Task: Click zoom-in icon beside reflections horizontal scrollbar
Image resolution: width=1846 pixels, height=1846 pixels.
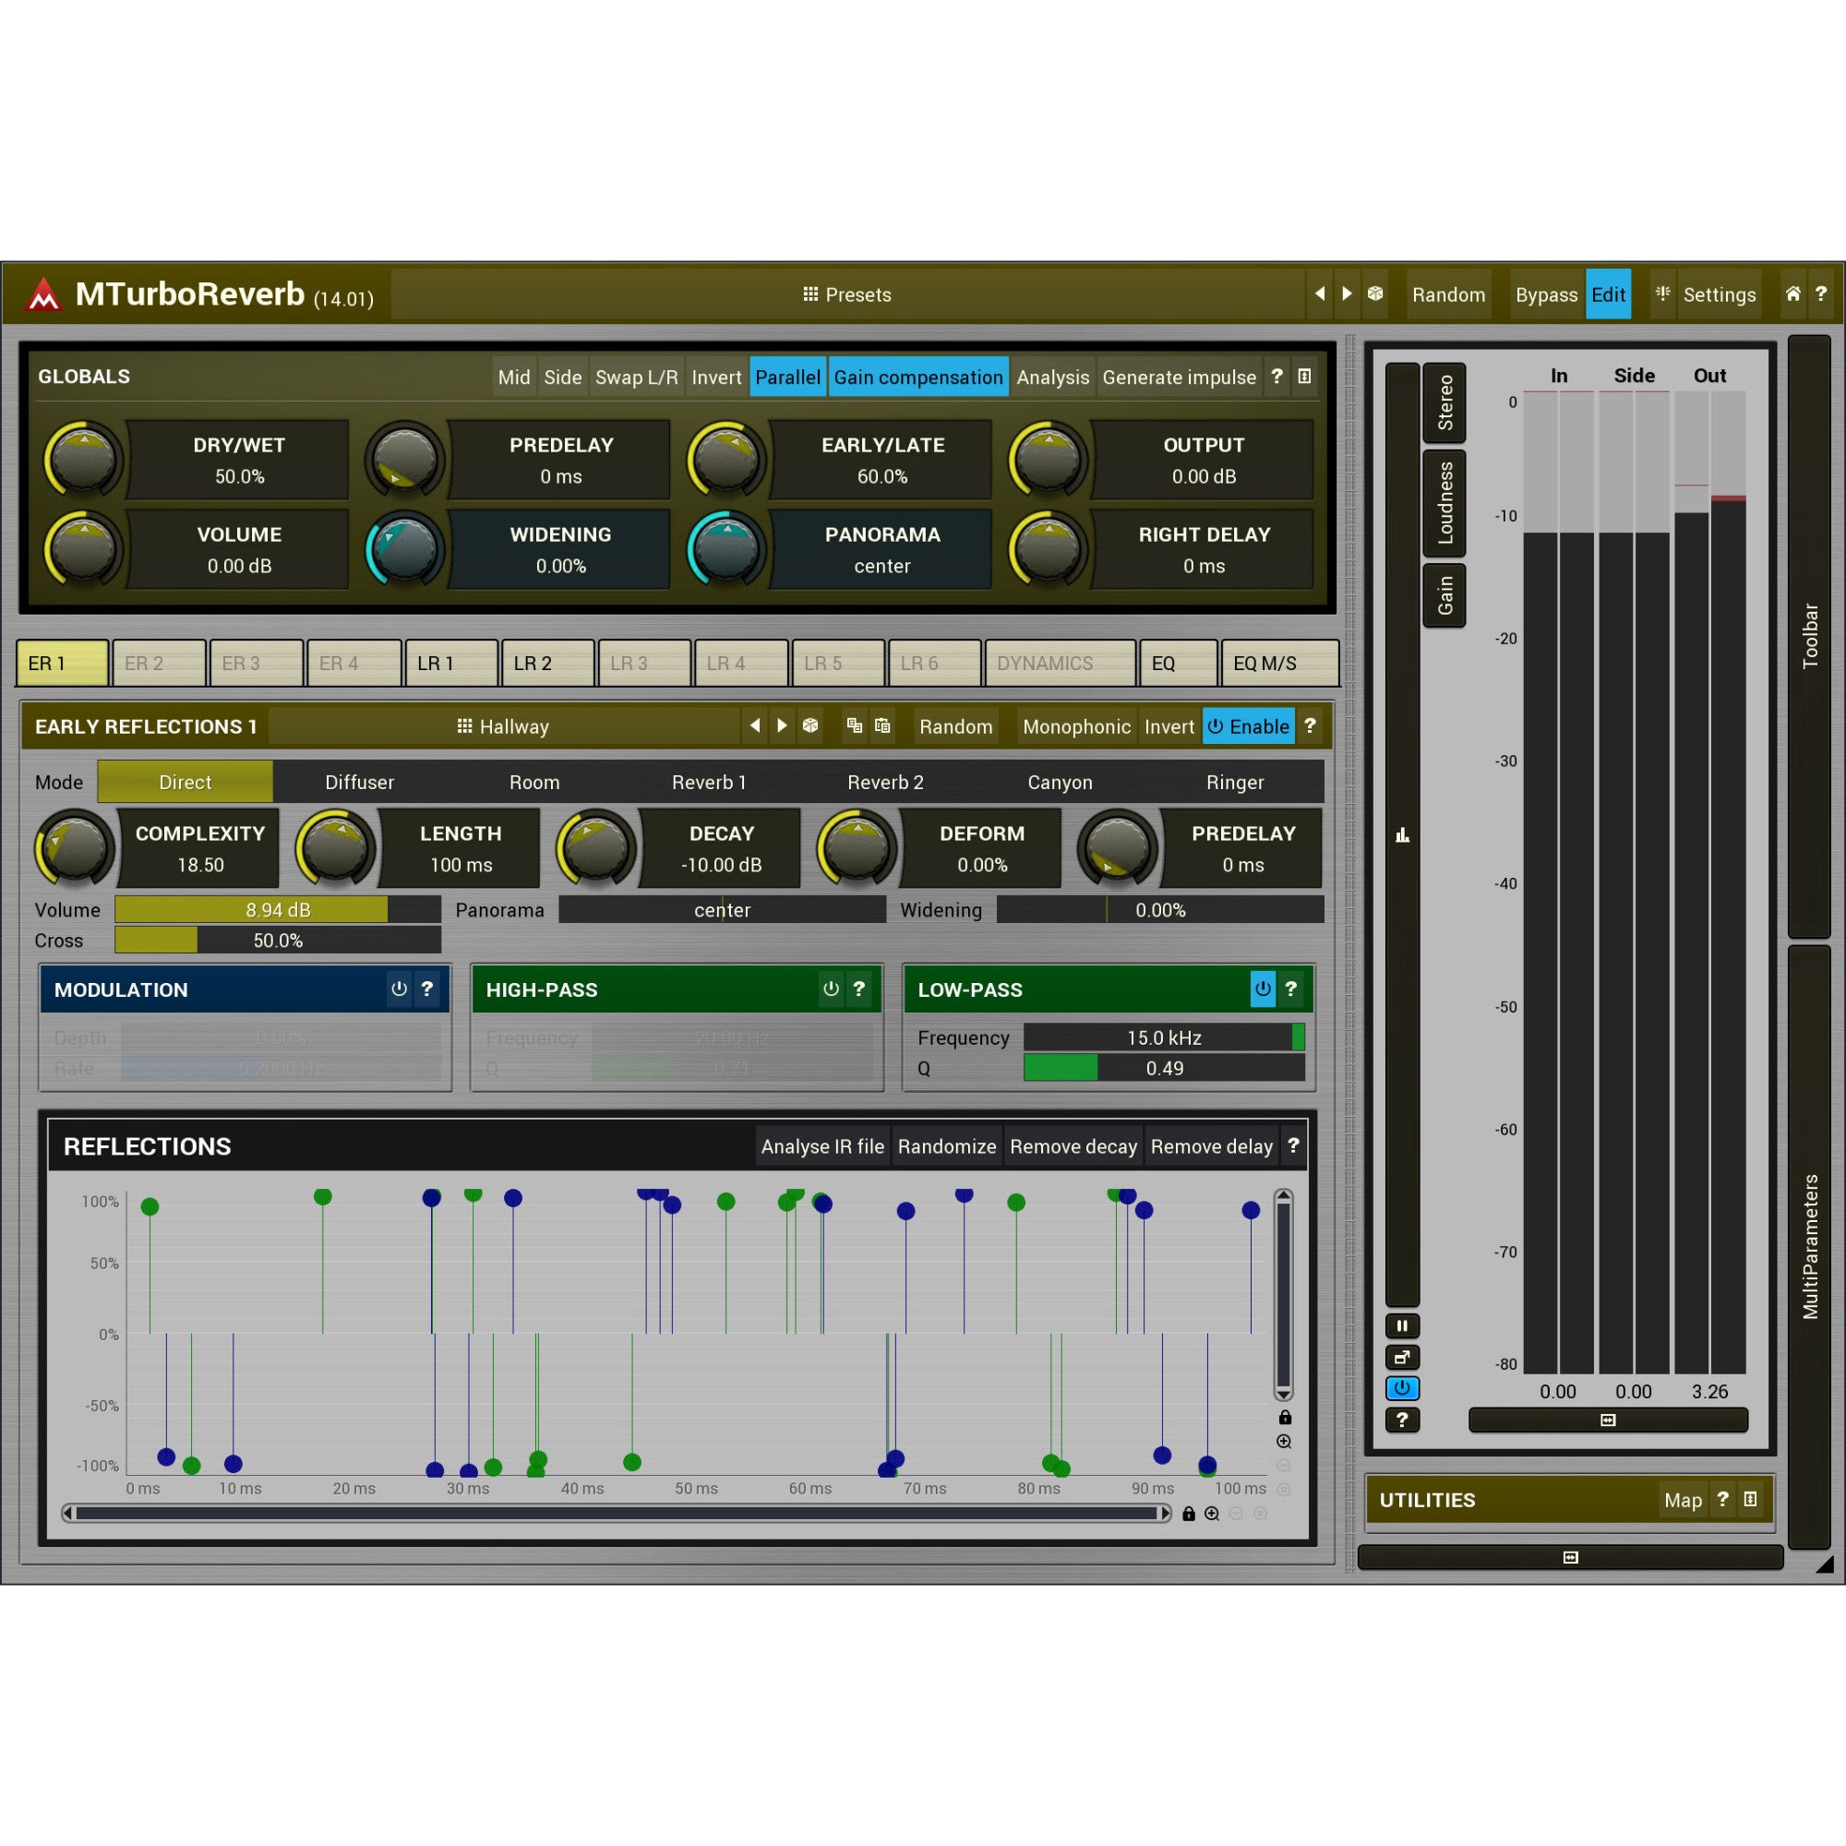Action: tap(1212, 1514)
